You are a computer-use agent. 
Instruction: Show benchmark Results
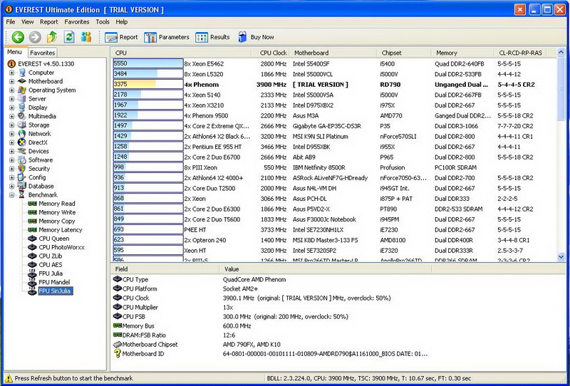coord(212,37)
